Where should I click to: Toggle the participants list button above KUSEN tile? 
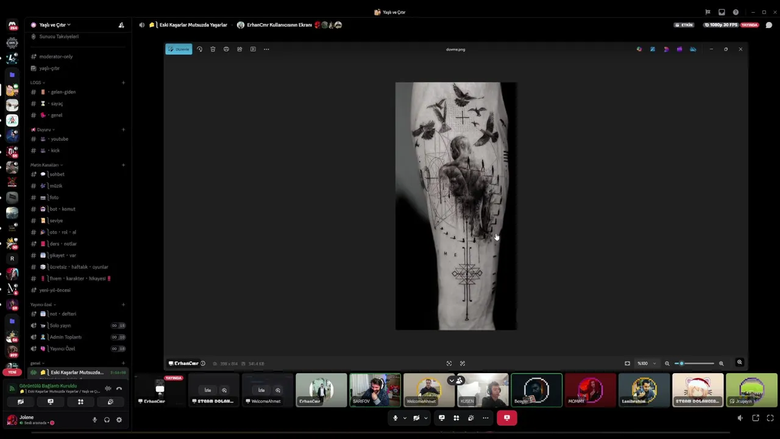tap(456, 380)
